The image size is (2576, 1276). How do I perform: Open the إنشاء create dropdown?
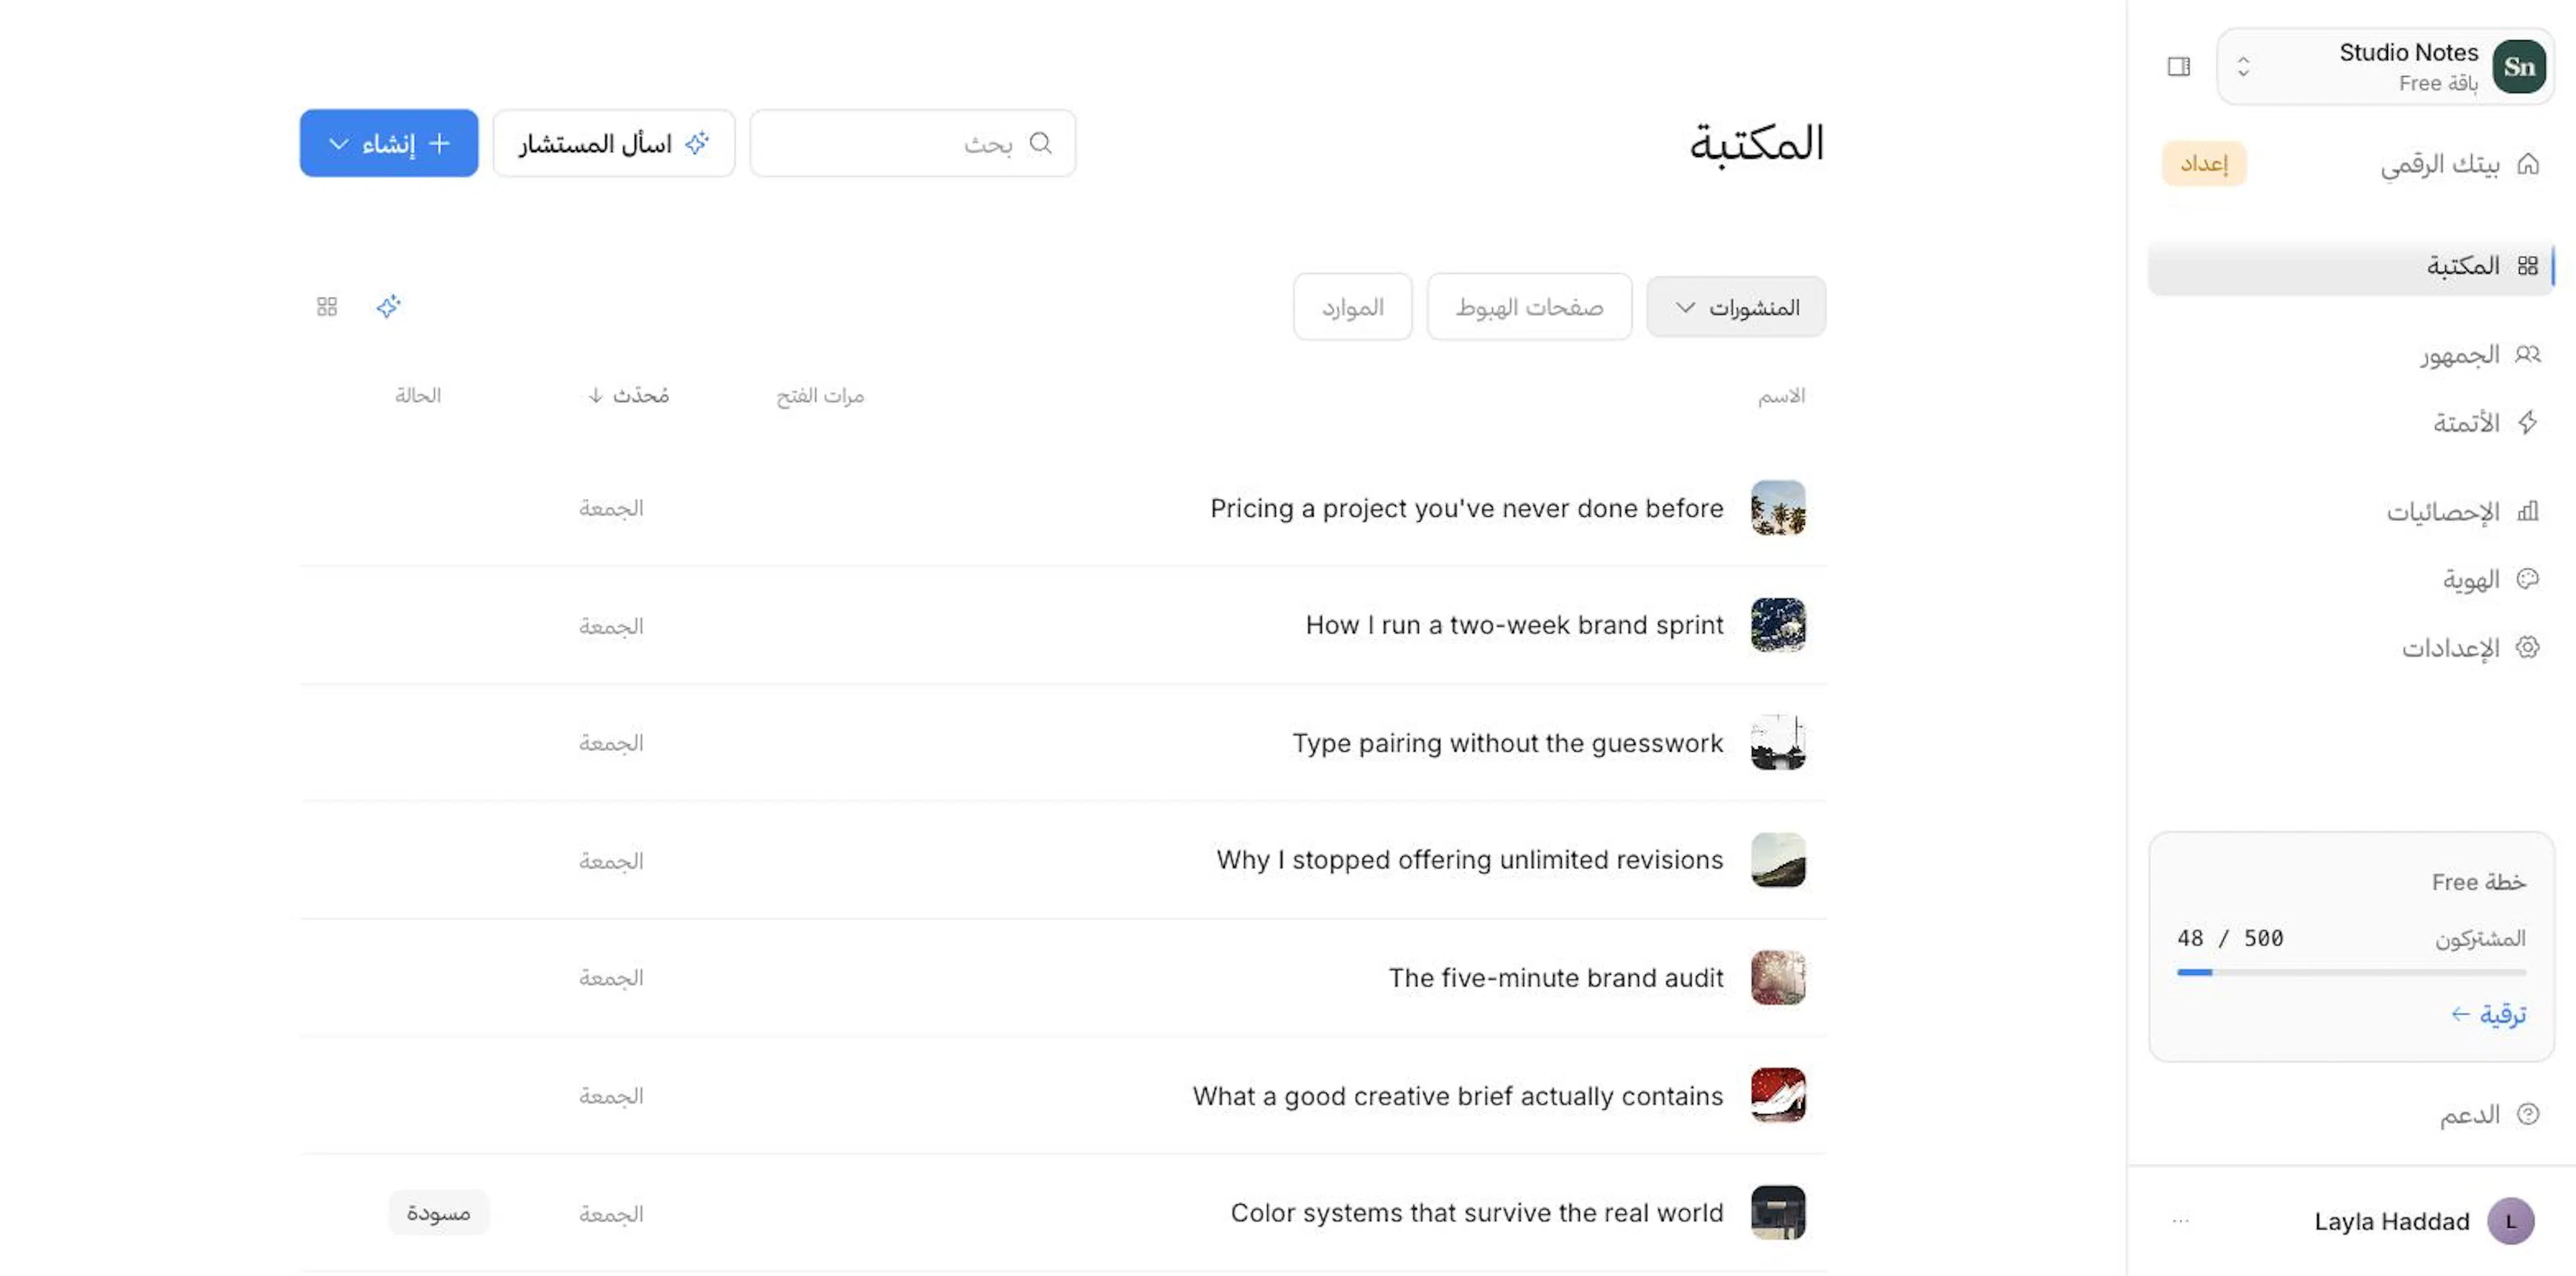(x=389, y=144)
